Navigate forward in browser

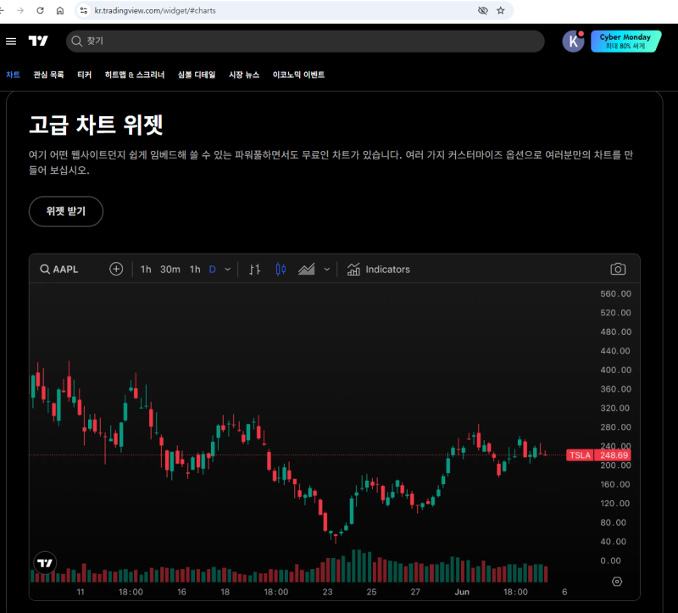[x=20, y=10]
